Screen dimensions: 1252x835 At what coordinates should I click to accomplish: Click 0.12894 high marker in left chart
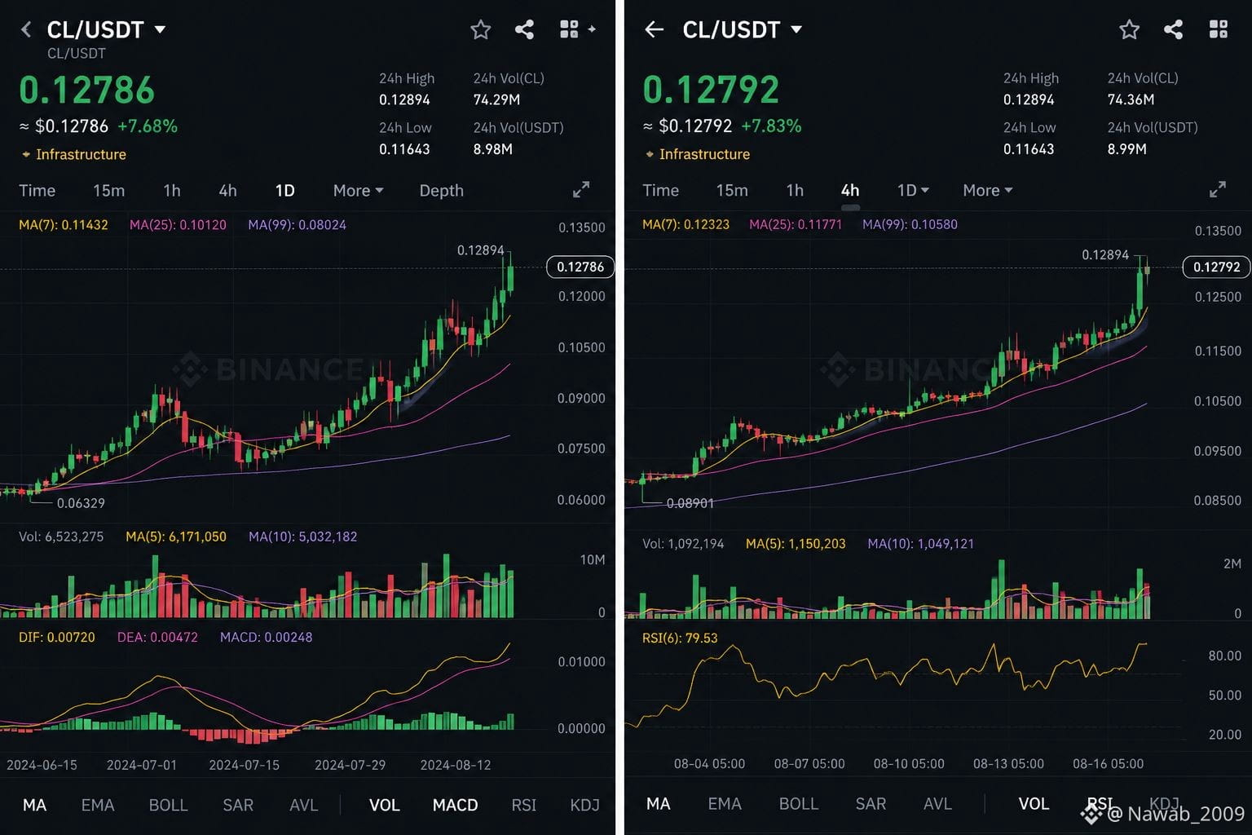click(481, 250)
